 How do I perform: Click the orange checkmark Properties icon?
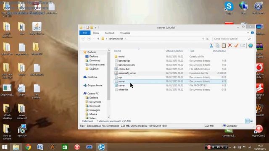point(236,45)
